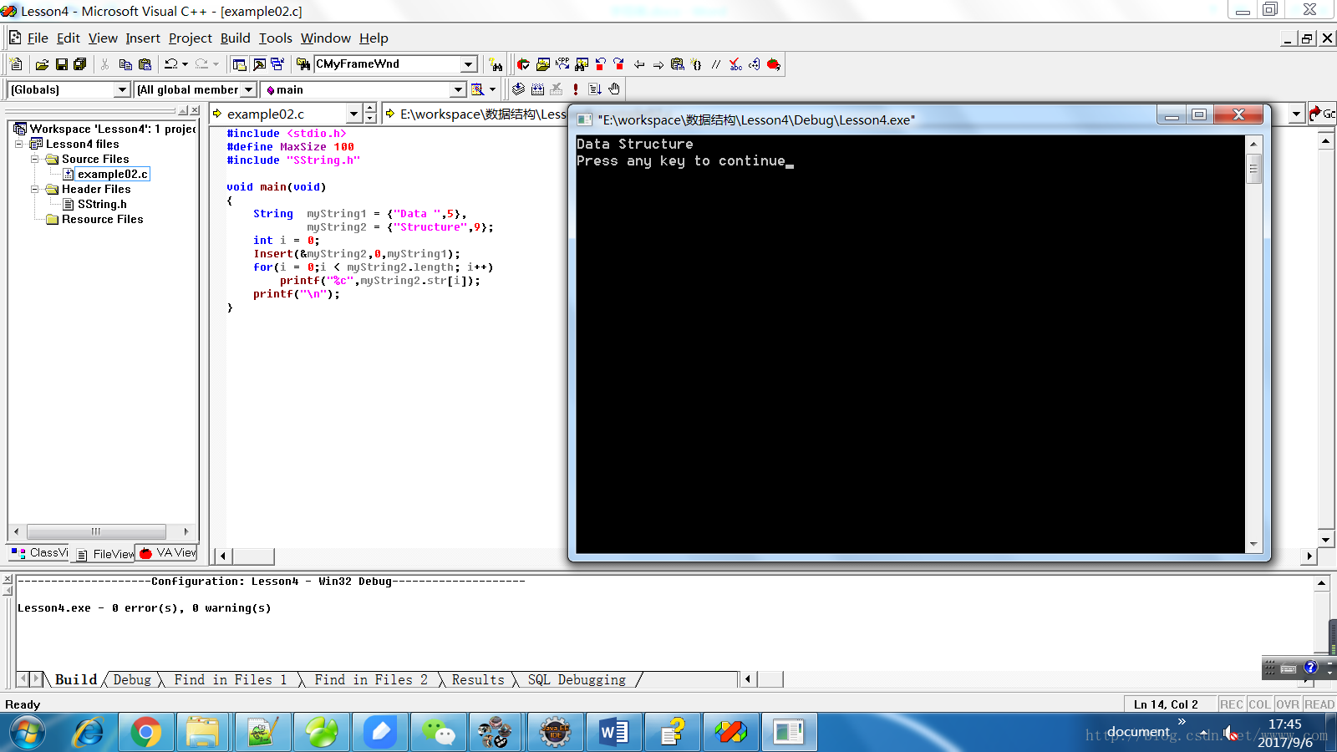This screenshot has width=1337, height=752.
Task: Create a new text file via toolbar icon
Action: (x=16, y=64)
